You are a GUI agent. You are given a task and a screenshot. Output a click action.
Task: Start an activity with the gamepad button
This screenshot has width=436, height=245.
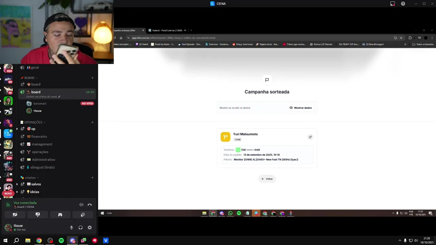point(60,215)
